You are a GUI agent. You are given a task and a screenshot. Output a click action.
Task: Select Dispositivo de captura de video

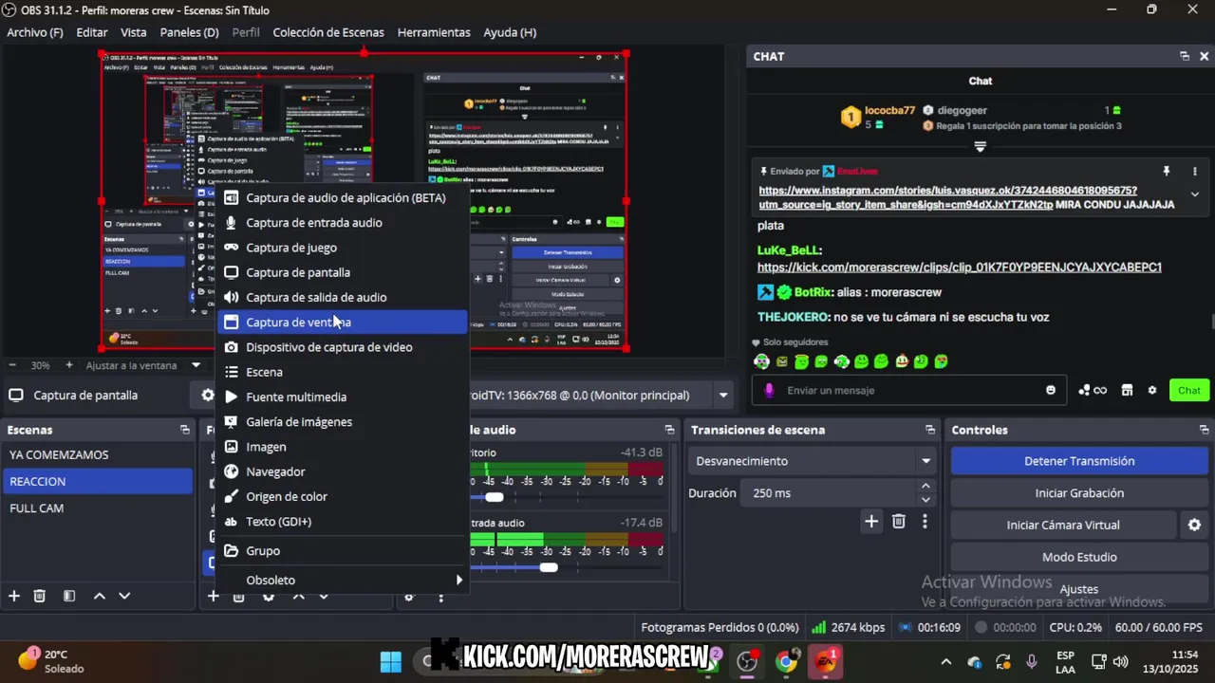point(342,347)
